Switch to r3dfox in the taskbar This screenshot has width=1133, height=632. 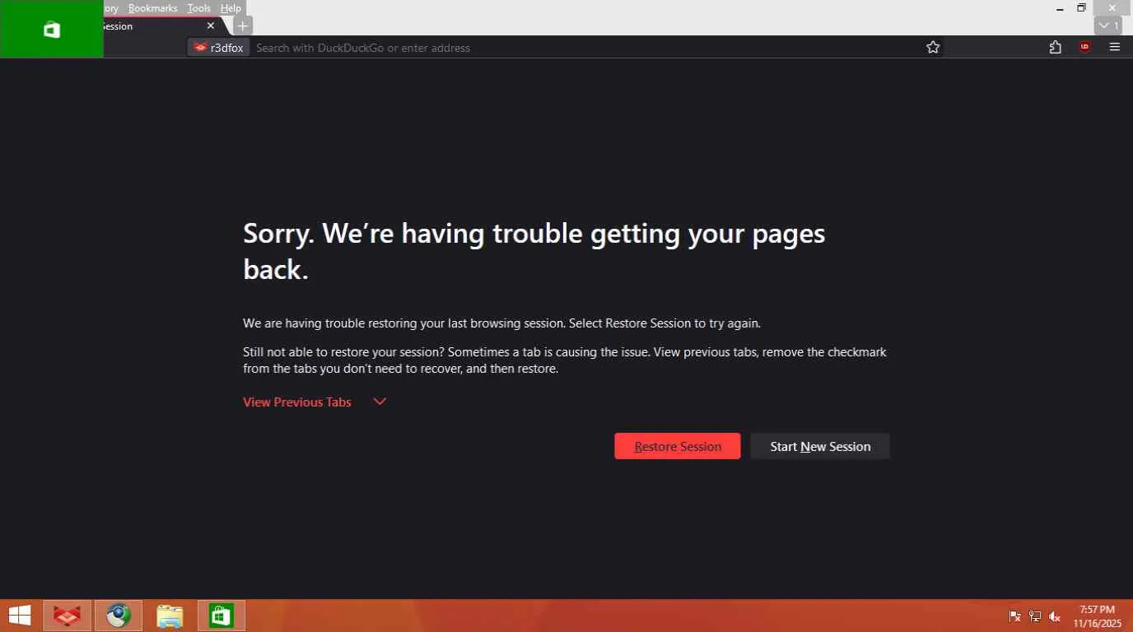click(68, 616)
